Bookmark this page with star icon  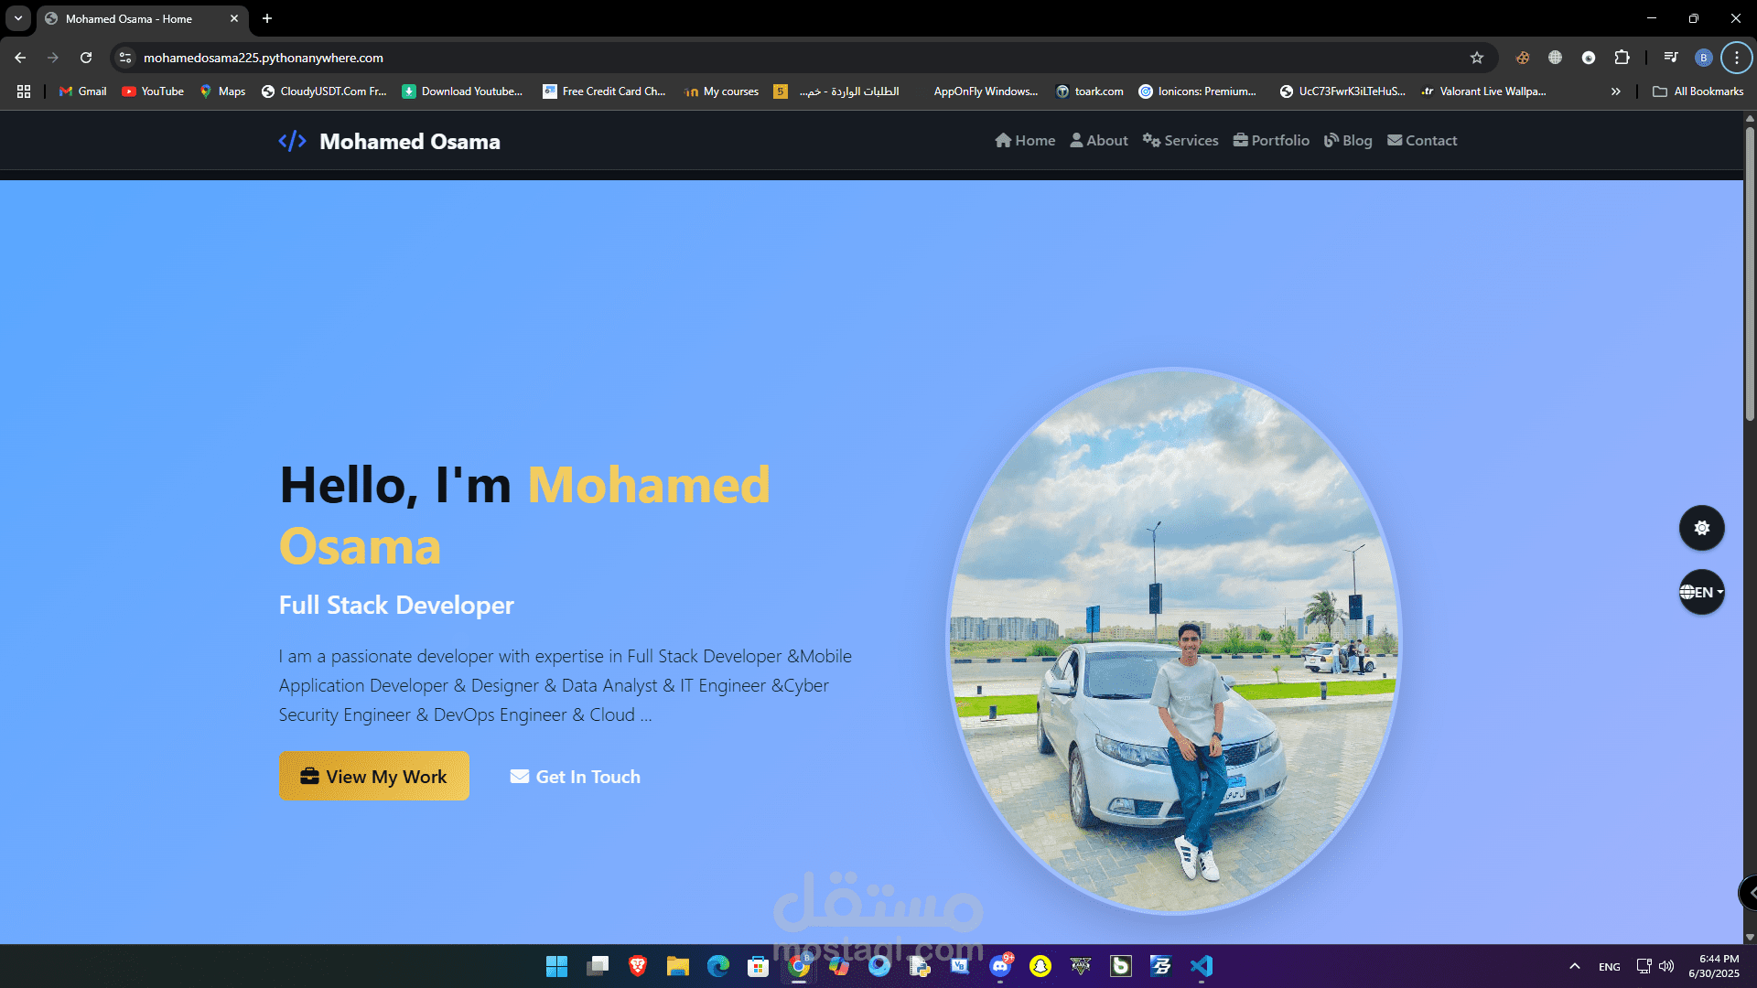(1476, 58)
